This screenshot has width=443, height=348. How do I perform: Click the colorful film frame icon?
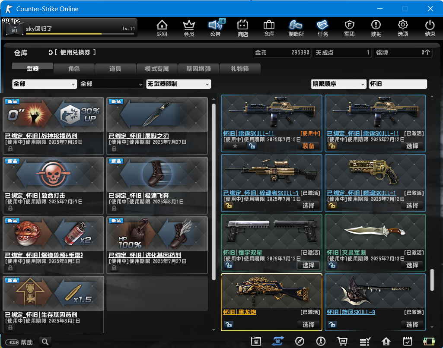429,341
